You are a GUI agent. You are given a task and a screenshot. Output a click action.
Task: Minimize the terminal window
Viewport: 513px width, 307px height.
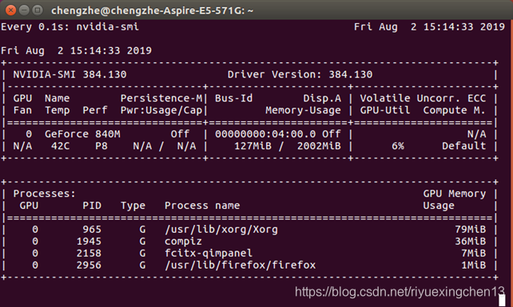pyautogui.click(x=24, y=10)
